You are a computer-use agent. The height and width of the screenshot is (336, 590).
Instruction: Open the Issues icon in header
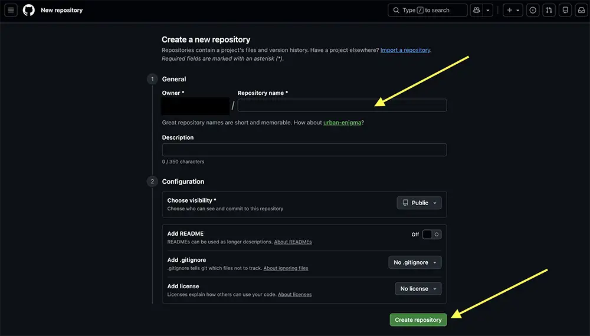533,10
